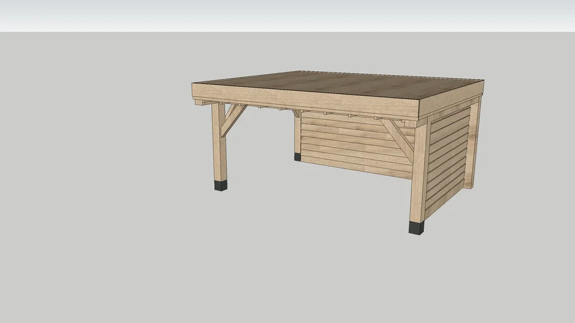Viewport: 575px width, 323px height.
Task: Select the right side wall cladding
Action: click(448, 163)
